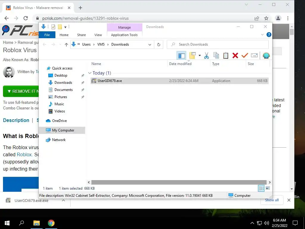Viewport: 305px width, 229px height.
Task: Click VM5 in the address breadcrumb
Action: pos(101,44)
